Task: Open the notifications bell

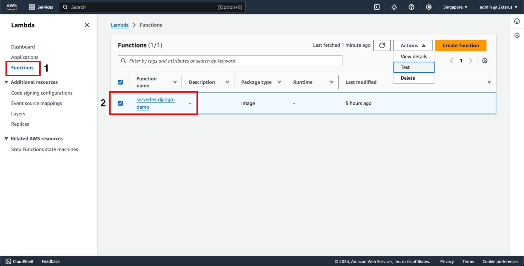Action: [394, 7]
